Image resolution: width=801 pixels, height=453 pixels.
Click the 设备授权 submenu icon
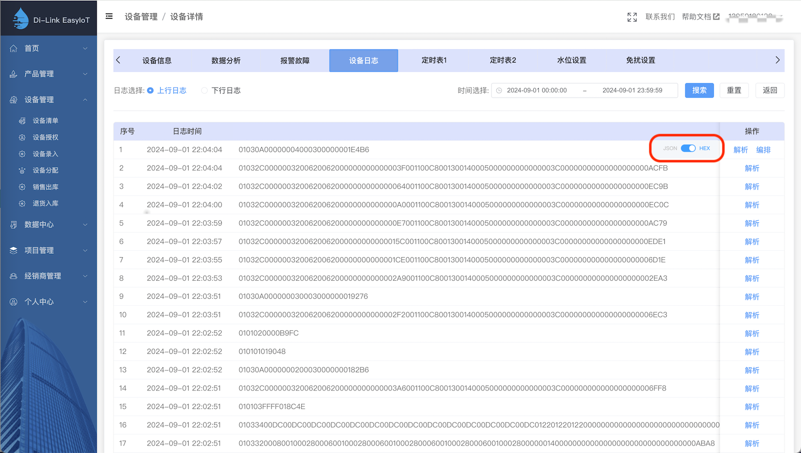(x=22, y=137)
